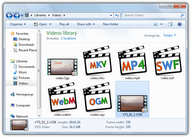Refresh the Videos folder view

click(x=117, y=15)
